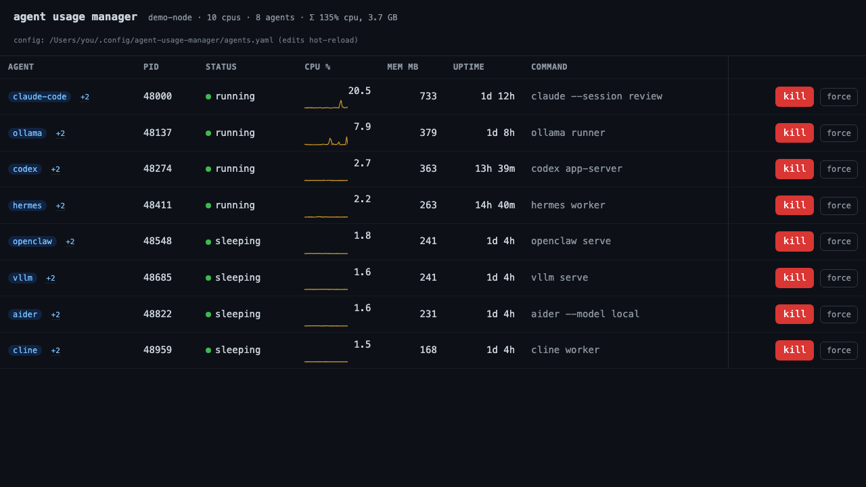Force kill codex app-server
866x487 pixels.
coord(839,169)
